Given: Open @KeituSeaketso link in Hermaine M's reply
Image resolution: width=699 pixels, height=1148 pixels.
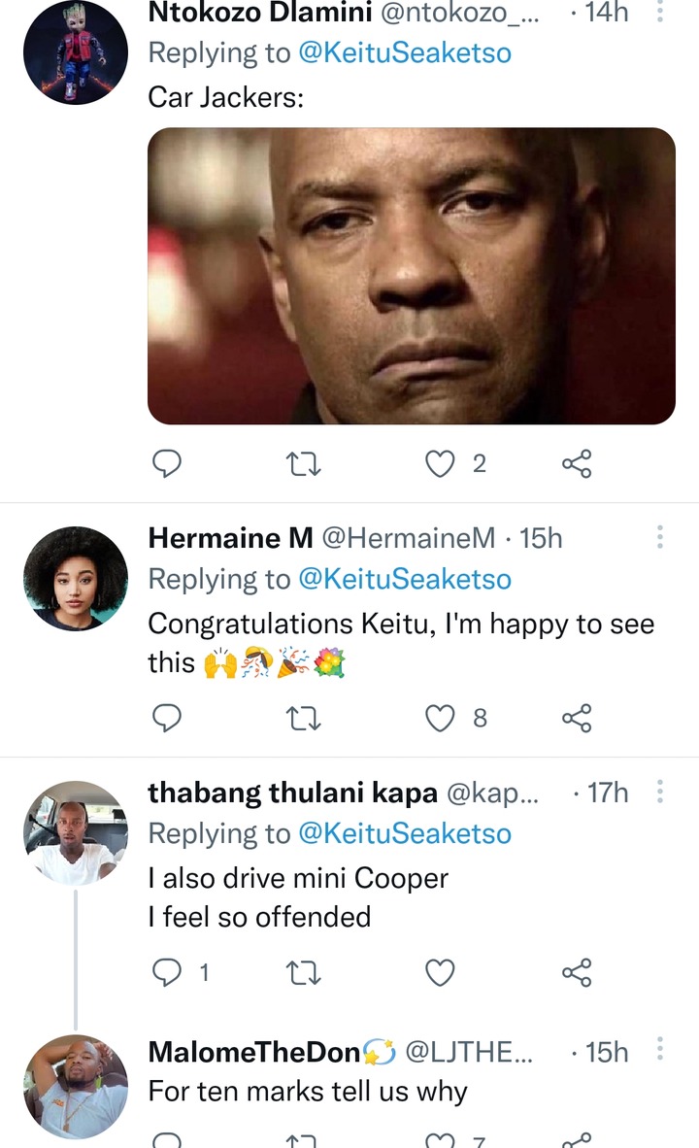Looking at the screenshot, I should (405, 579).
